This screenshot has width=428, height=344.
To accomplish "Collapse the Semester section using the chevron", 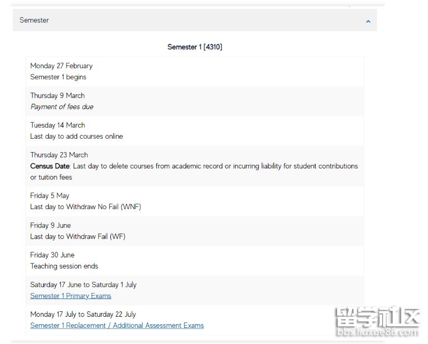I will 368,22.
